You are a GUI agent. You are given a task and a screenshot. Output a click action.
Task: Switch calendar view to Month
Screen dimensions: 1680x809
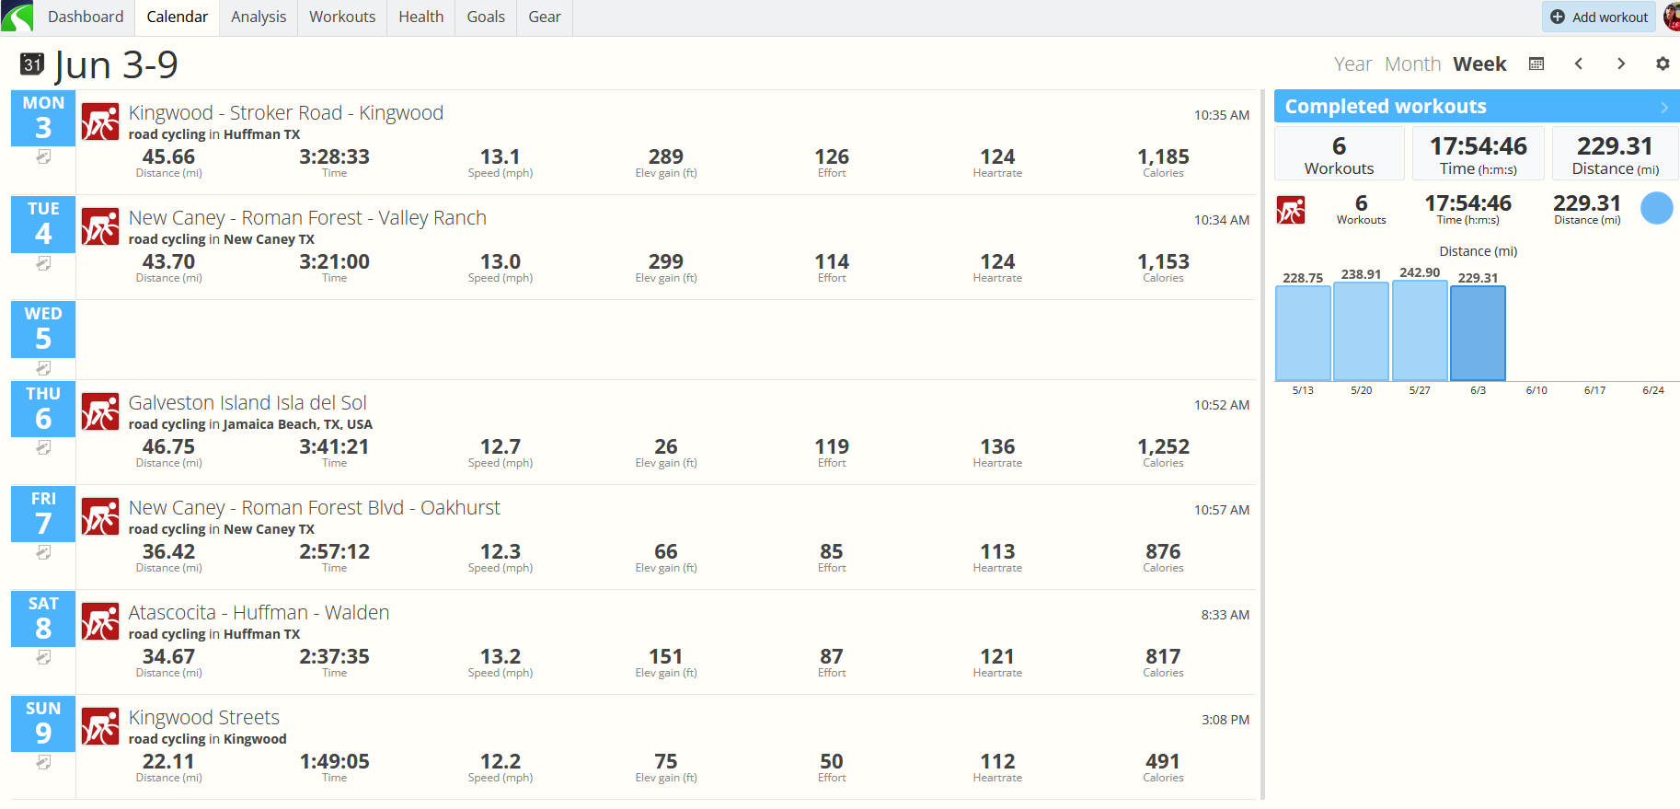1412,64
